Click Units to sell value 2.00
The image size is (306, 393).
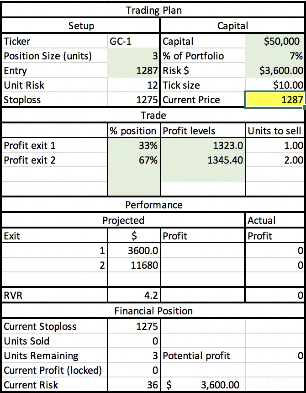pyautogui.click(x=275, y=160)
